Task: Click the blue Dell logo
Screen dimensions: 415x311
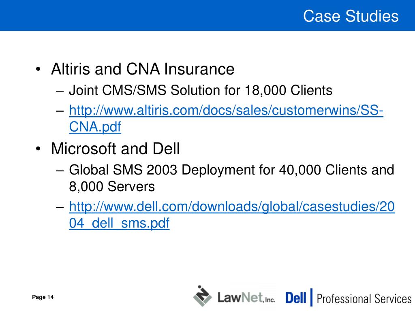Action: click(295, 298)
